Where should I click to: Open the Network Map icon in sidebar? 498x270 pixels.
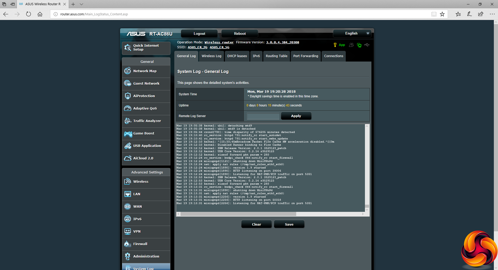click(x=127, y=71)
